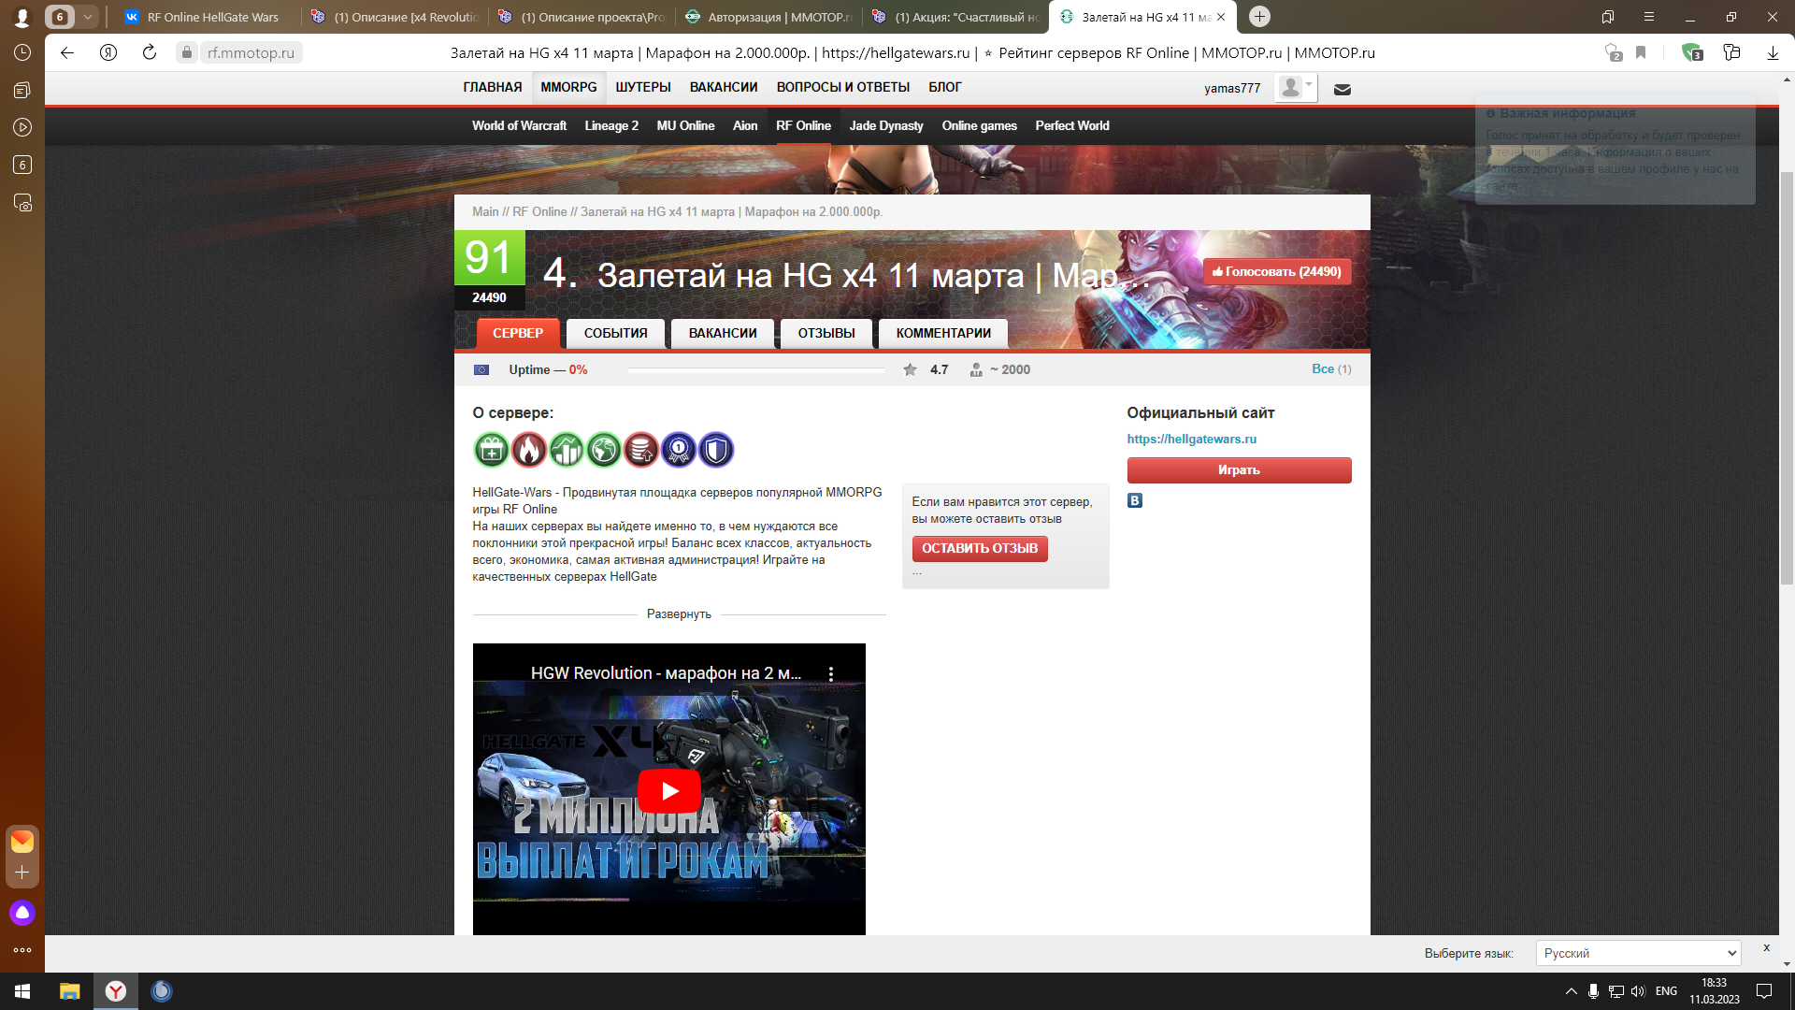
Task: Click the ОСТАВИТЬ ОТЗЫВ button
Action: (980, 548)
